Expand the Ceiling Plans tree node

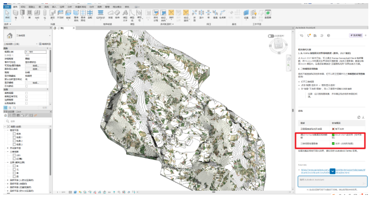[x=8, y=148]
